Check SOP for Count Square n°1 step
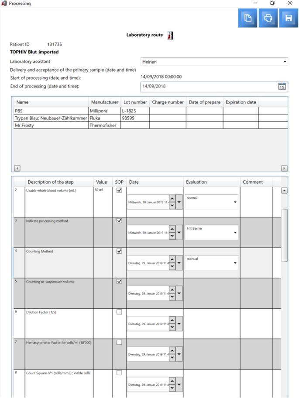 tap(119, 373)
